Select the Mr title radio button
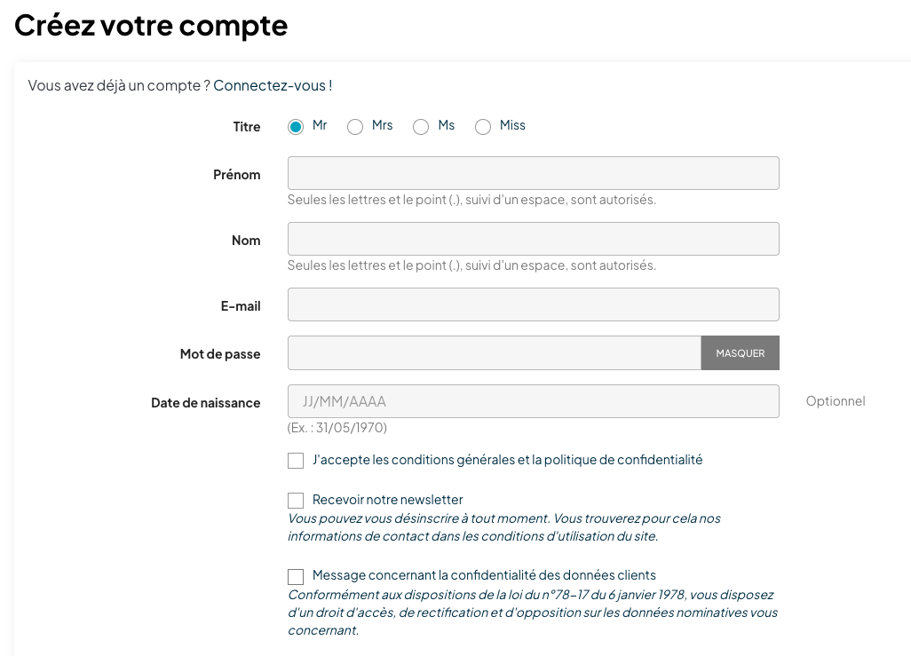911x656 pixels. pos(296,127)
